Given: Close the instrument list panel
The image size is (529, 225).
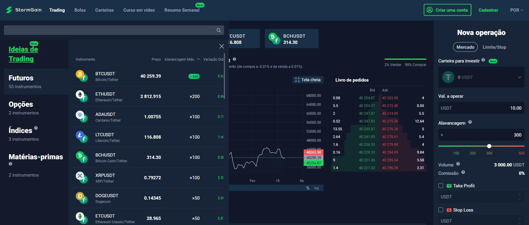Looking at the screenshot, I should pyautogui.click(x=222, y=46).
